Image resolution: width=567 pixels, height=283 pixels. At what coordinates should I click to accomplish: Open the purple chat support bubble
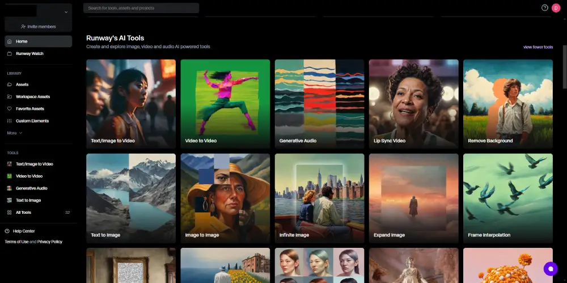point(550,268)
